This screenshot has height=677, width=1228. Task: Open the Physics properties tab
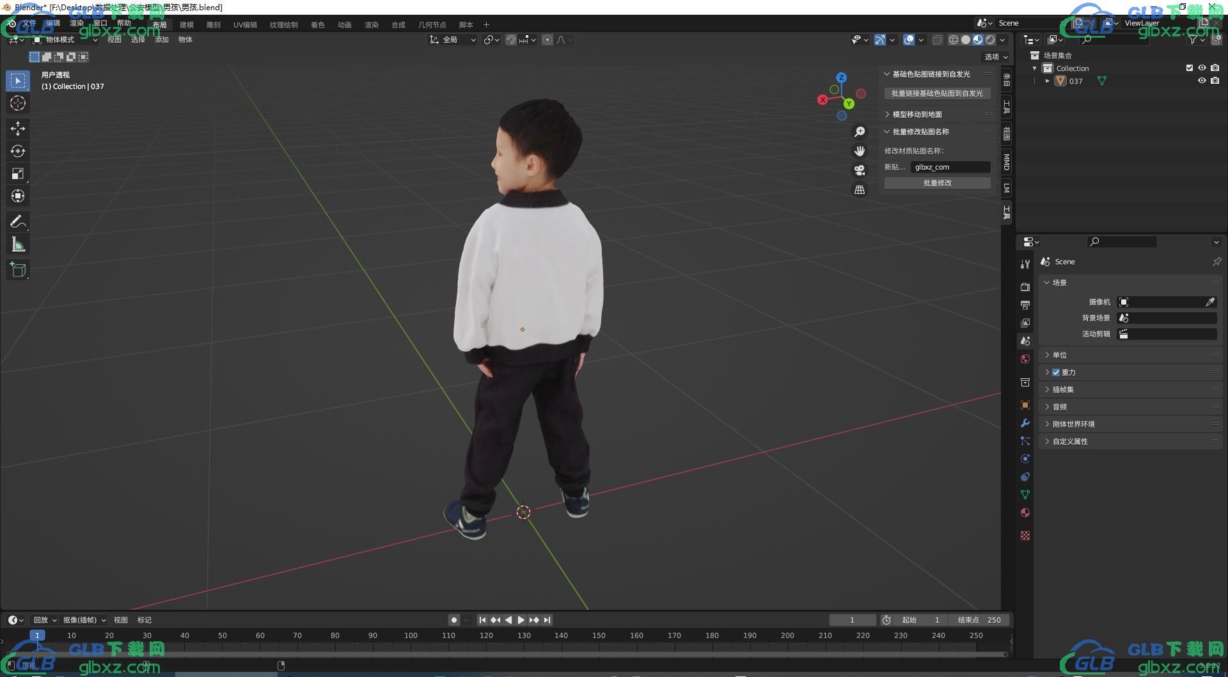pyautogui.click(x=1025, y=459)
